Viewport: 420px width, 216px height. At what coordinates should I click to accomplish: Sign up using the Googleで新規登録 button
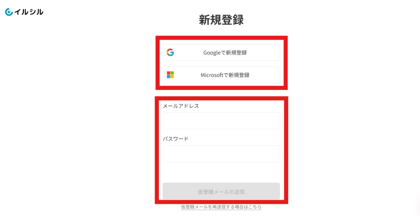[221, 53]
